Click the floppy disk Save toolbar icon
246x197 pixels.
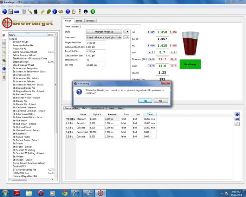pyautogui.click(x=11, y=12)
